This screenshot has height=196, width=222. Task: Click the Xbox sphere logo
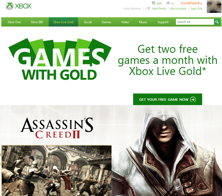point(10,6)
